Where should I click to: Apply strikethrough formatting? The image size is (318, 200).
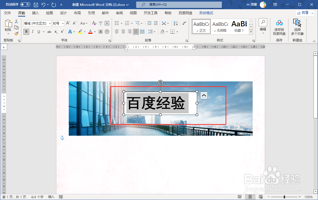50,31
